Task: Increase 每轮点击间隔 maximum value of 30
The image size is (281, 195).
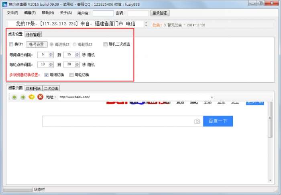Action: 77,63
